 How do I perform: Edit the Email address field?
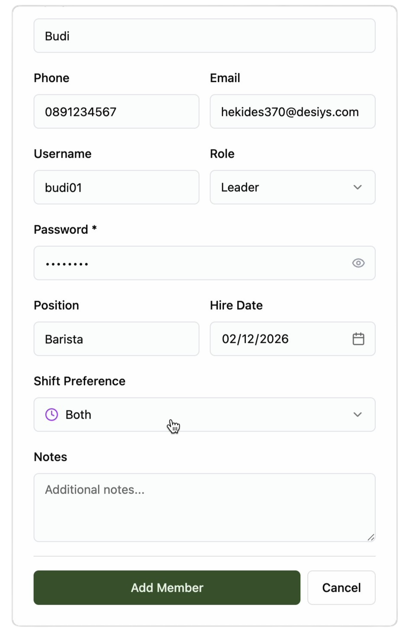point(292,112)
